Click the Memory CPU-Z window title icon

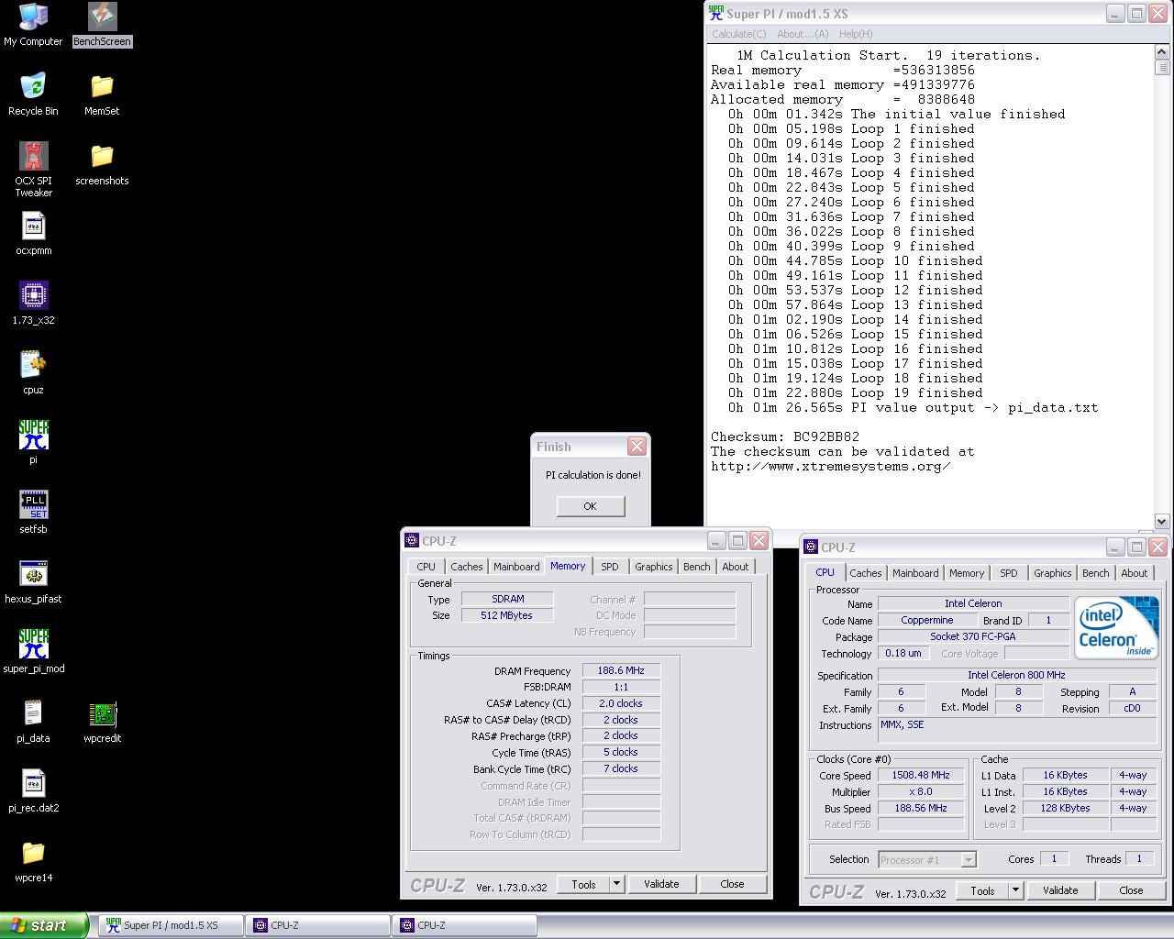412,540
